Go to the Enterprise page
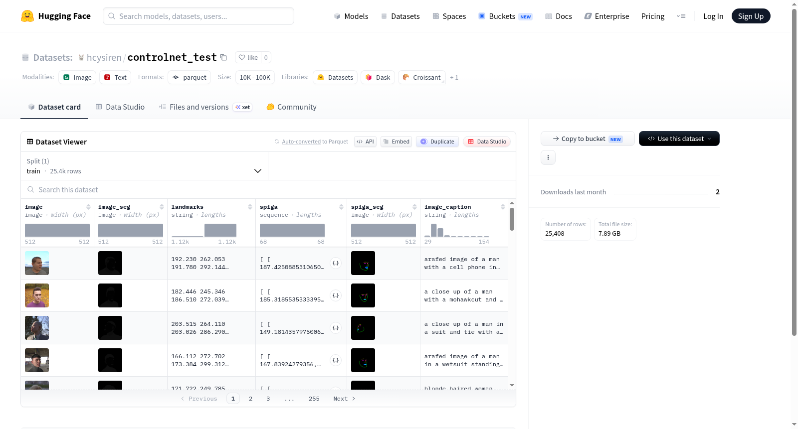Viewport: 798px width, 429px height. click(607, 16)
